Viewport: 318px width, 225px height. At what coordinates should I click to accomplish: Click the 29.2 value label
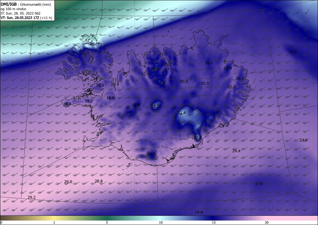[31, 197]
